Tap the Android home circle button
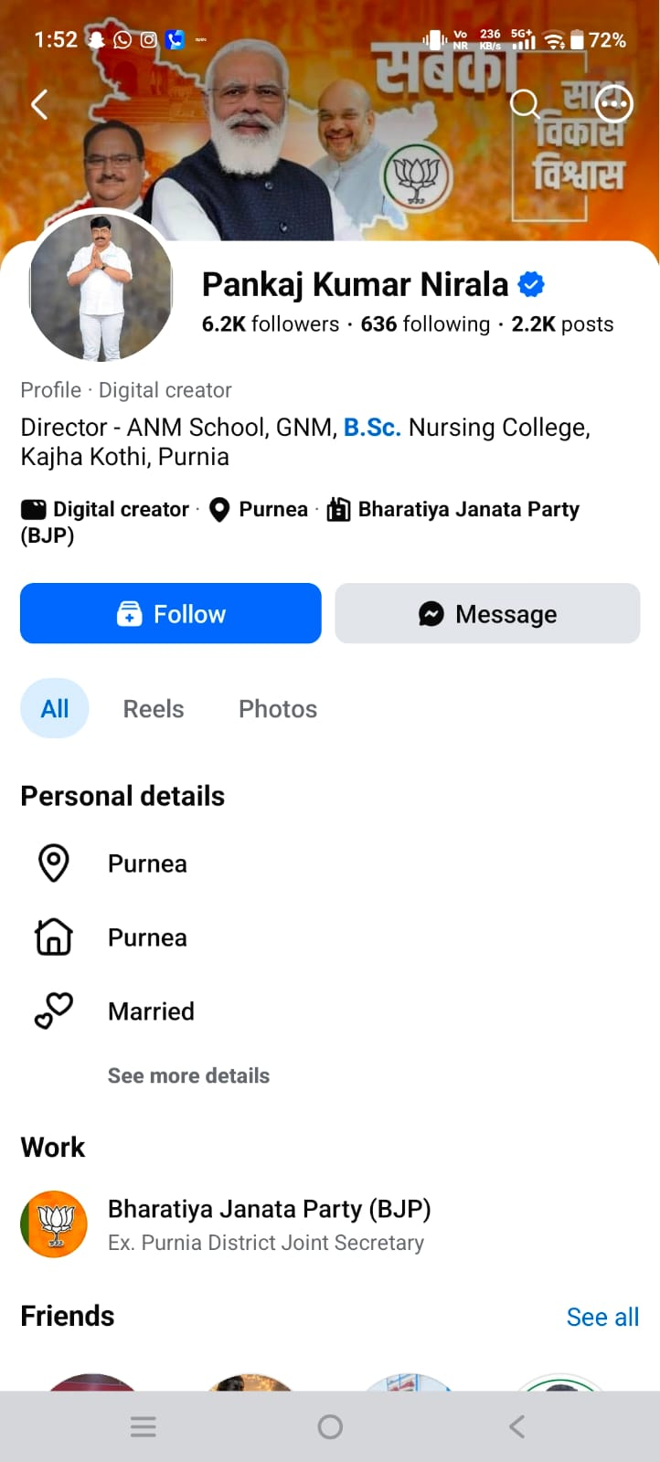This screenshot has width=660, height=1462. [330, 1426]
